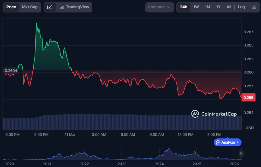Click the Analyze button logo icon
The height and width of the screenshot is (167, 261).
click(218, 142)
